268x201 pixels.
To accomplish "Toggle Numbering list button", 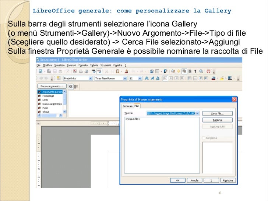I will [189, 78].
